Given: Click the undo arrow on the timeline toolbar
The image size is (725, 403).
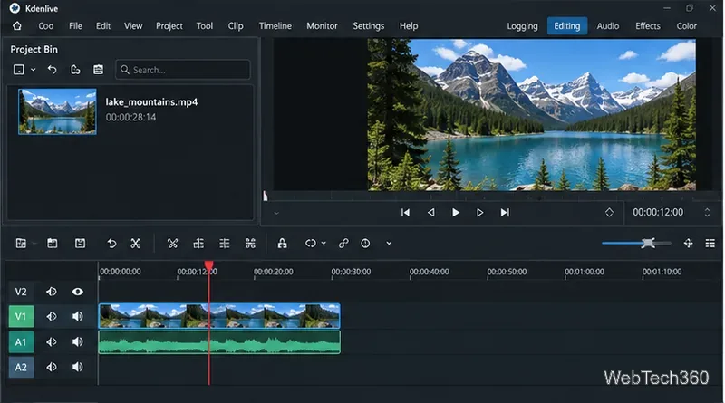Looking at the screenshot, I should pos(111,244).
